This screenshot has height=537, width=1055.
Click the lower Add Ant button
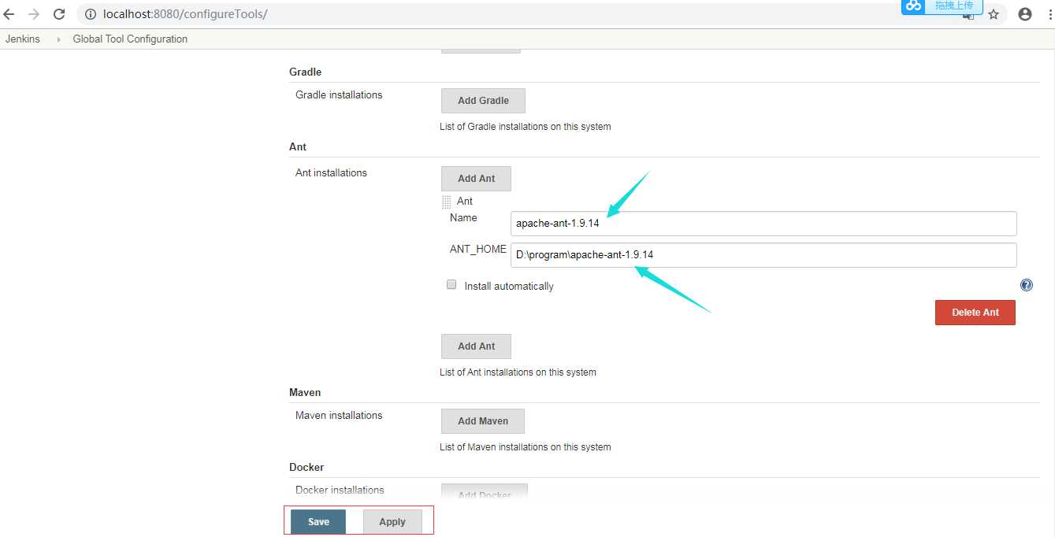click(x=476, y=346)
